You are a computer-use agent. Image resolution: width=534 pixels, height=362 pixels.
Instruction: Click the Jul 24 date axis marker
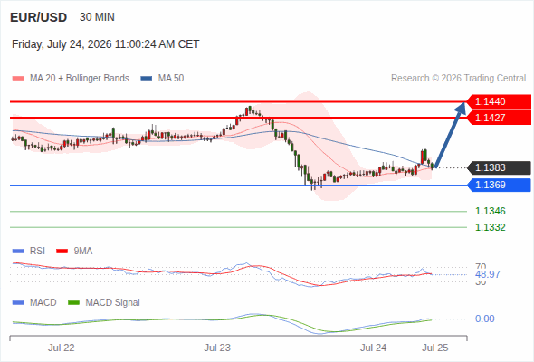click(x=373, y=348)
